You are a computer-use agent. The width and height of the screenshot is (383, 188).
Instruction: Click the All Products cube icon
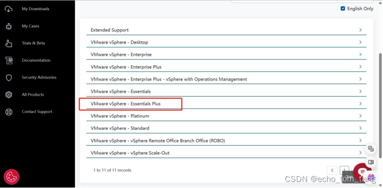(9, 95)
